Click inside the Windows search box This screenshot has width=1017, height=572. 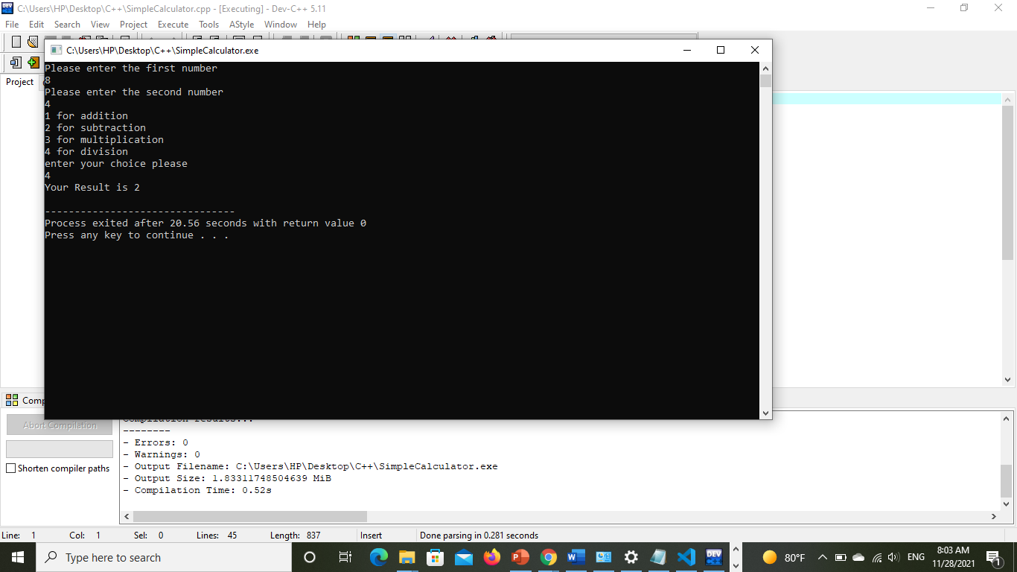click(164, 556)
